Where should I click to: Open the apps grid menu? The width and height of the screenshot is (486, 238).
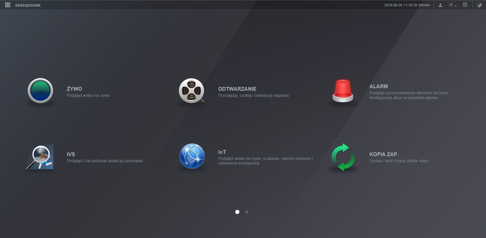pyautogui.click(x=8, y=5)
